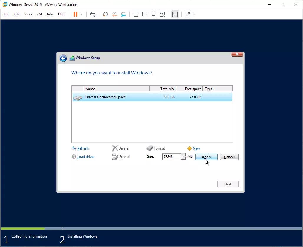The height and width of the screenshot is (247, 303).
Task: Click the Free space column header
Action: click(189, 89)
